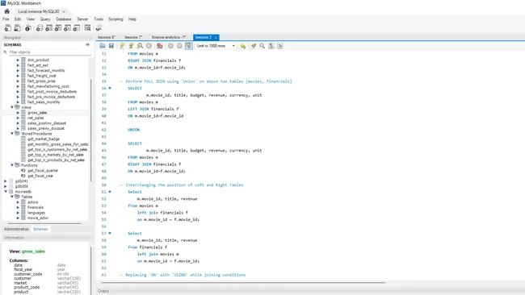Expand the gdb041 schema
Viewport: 525px width, 295px height.
tap(6, 181)
